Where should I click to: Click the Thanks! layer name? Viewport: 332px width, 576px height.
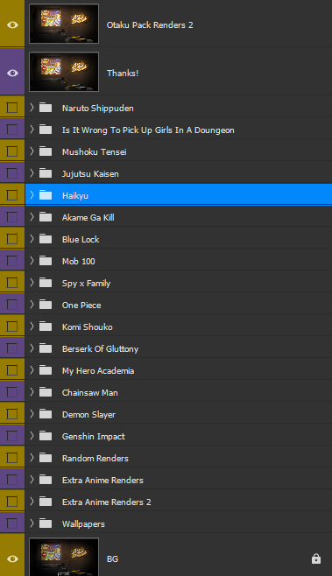(x=123, y=73)
